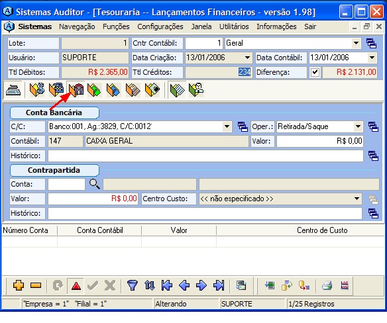Image resolution: width=387 pixels, height=323 pixels.
Task: Click the Conta Bancária section button
Action: point(54,113)
